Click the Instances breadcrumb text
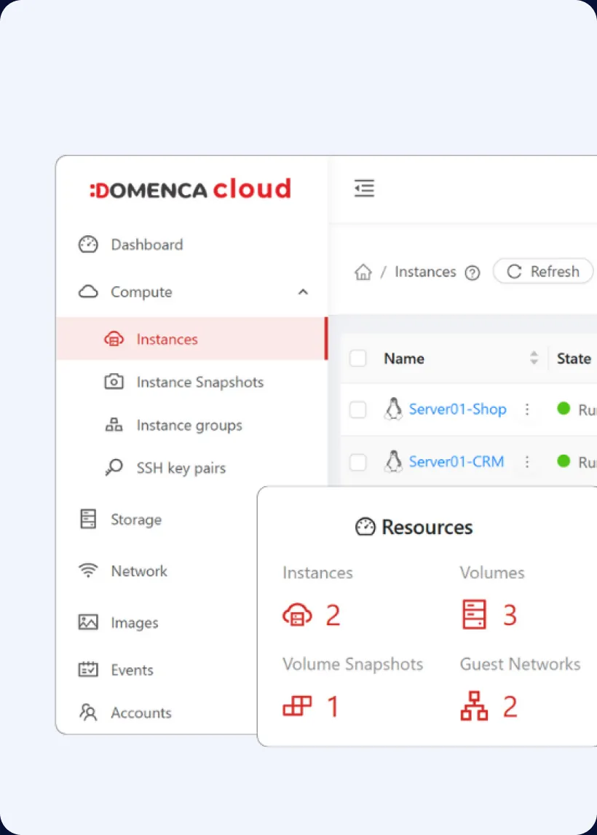This screenshot has height=835, width=597. [x=425, y=272]
